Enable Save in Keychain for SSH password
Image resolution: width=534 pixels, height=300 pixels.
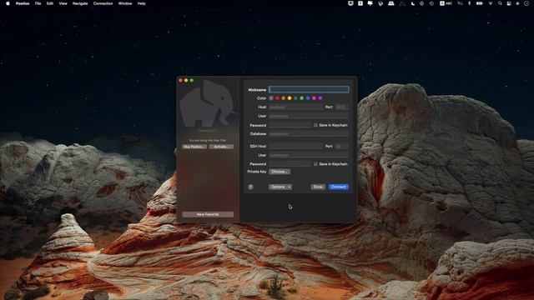click(315, 164)
